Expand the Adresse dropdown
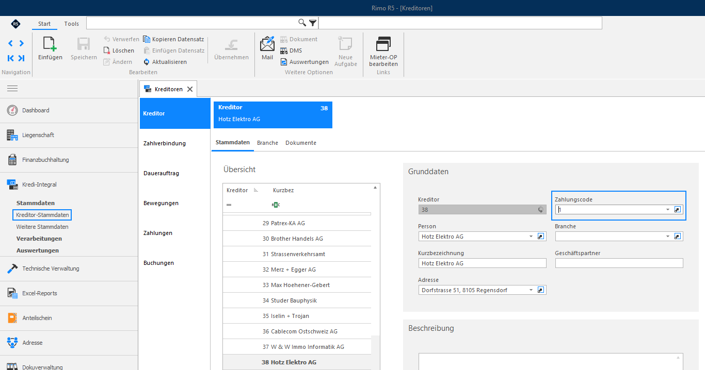Screen dimensions: 705x370 click(531, 290)
